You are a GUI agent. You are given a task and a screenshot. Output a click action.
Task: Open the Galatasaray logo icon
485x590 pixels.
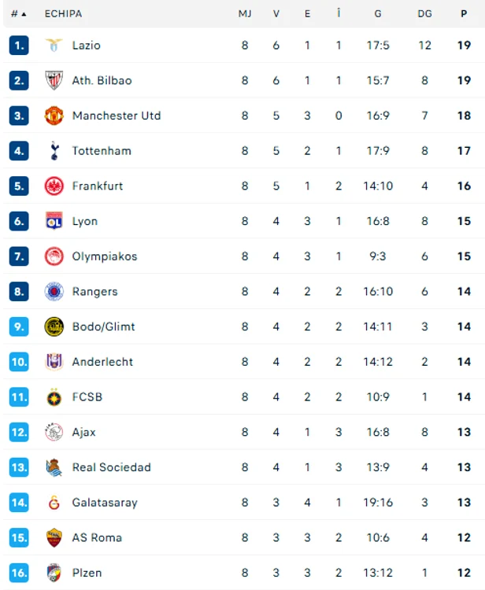tap(54, 503)
